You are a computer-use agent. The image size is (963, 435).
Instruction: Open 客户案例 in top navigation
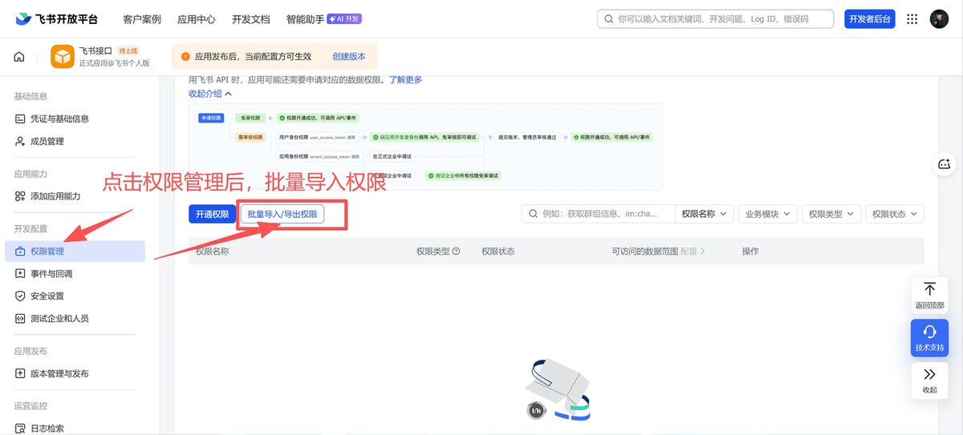click(142, 19)
